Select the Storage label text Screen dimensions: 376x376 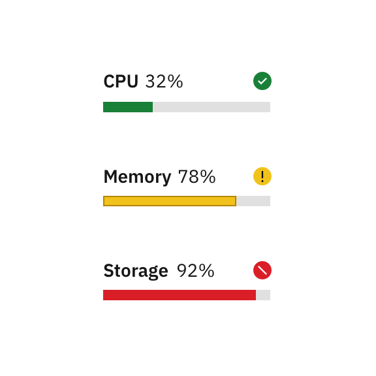tap(136, 271)
